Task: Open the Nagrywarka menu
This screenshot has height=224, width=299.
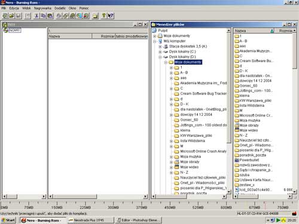Action: coord(42,8)
